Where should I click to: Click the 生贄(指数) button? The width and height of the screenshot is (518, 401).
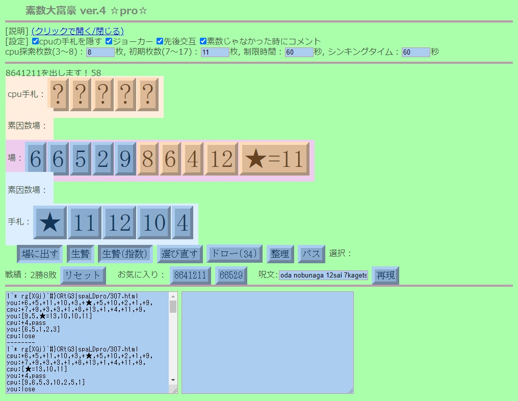125,254
